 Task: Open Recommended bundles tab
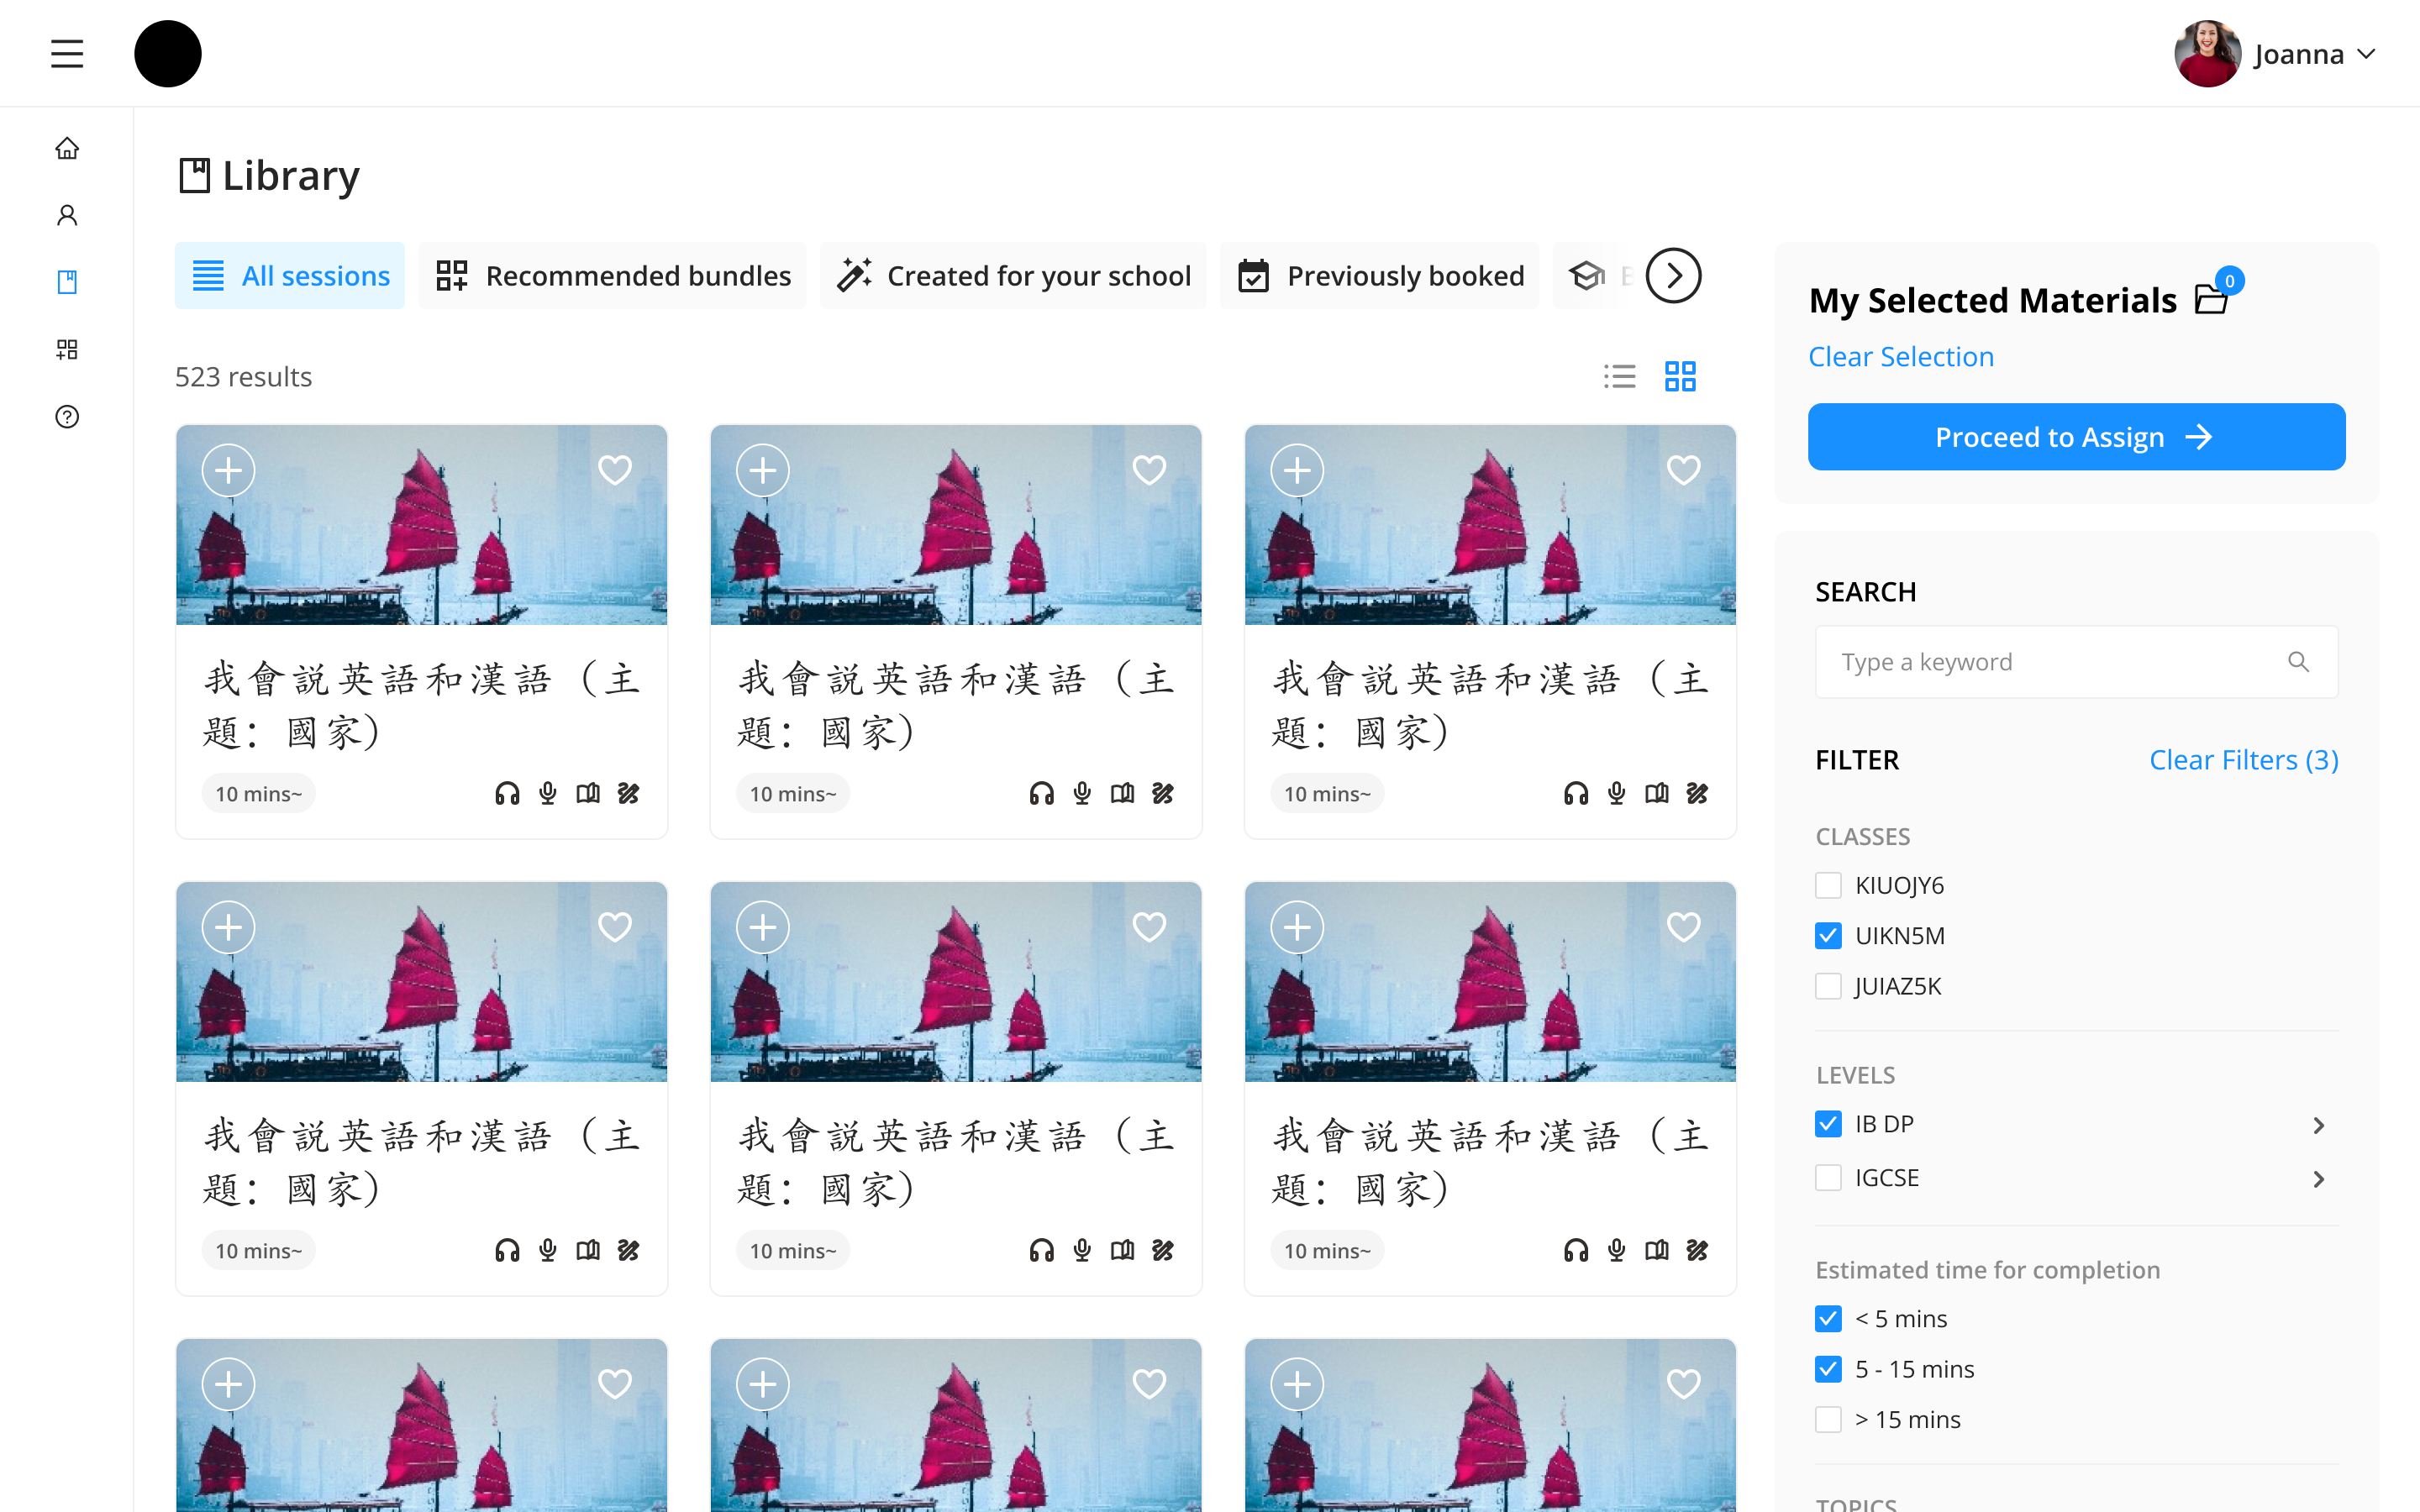click(x=613, y=275)
